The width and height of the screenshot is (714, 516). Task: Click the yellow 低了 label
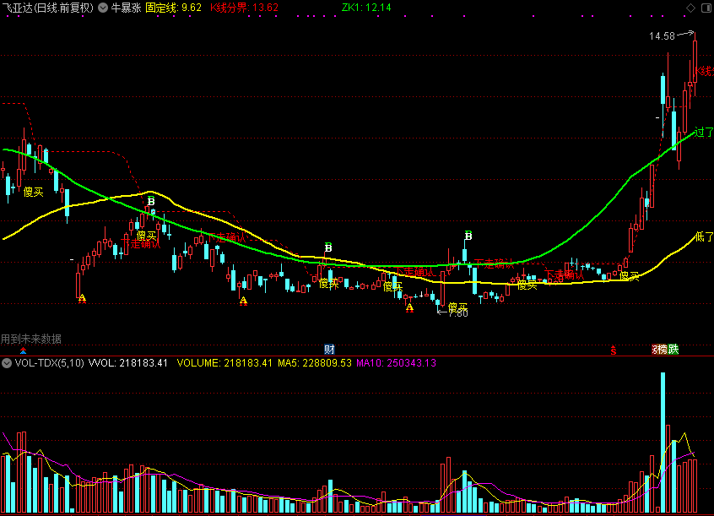[x=704, y=236]
